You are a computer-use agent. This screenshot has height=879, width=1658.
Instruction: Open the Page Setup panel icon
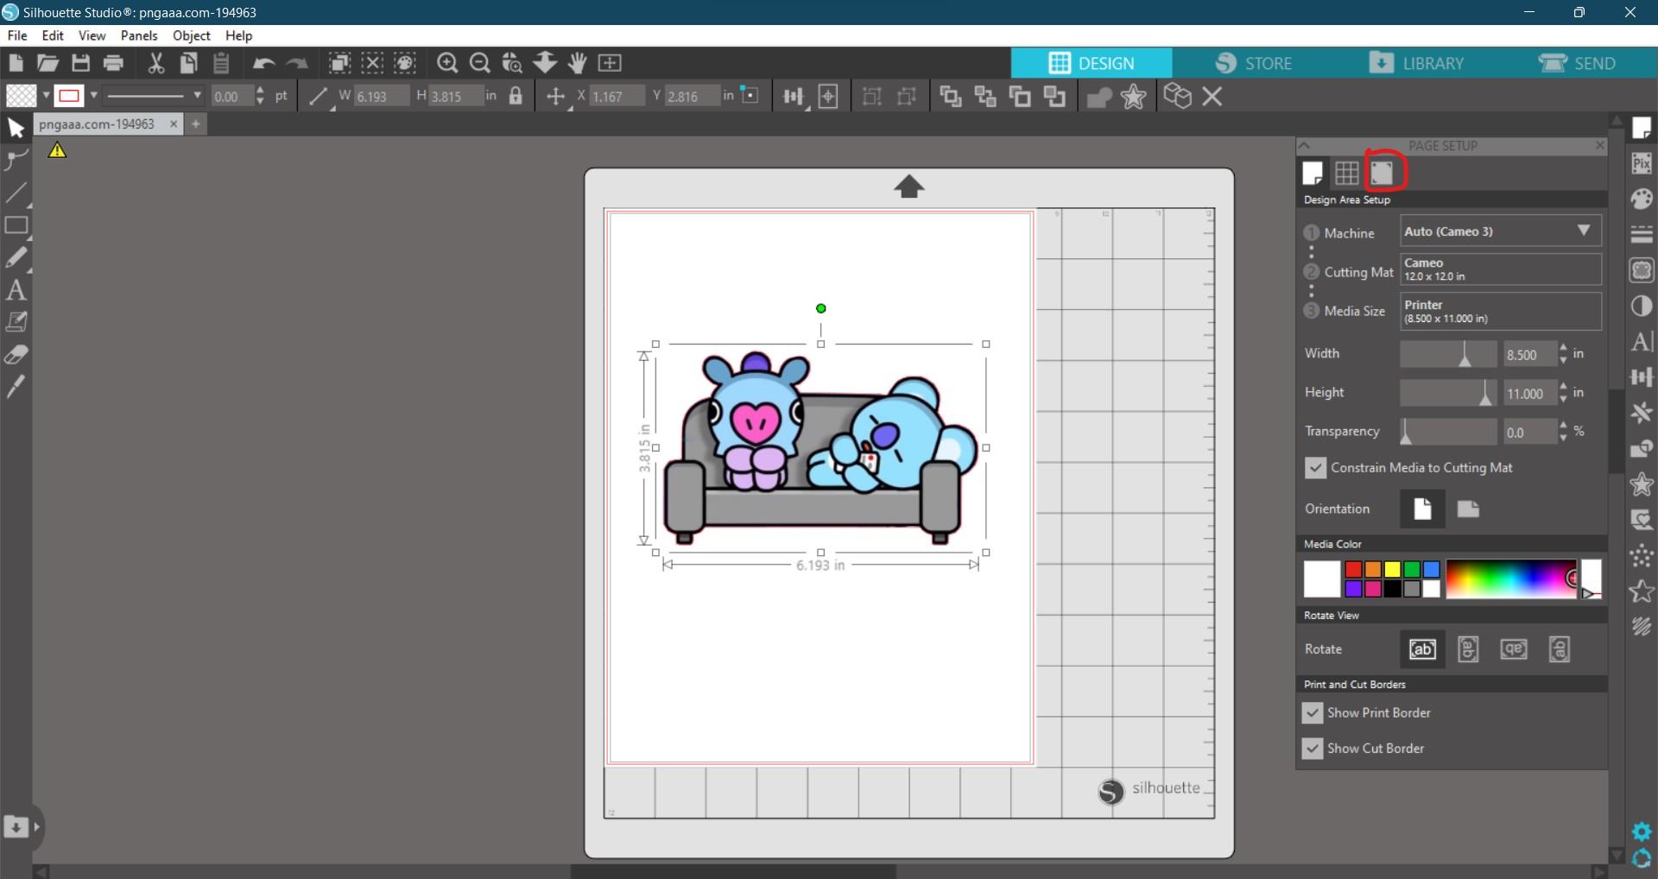tap(1642, 128)
